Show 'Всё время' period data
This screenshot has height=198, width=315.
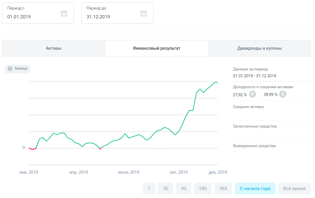294,189
